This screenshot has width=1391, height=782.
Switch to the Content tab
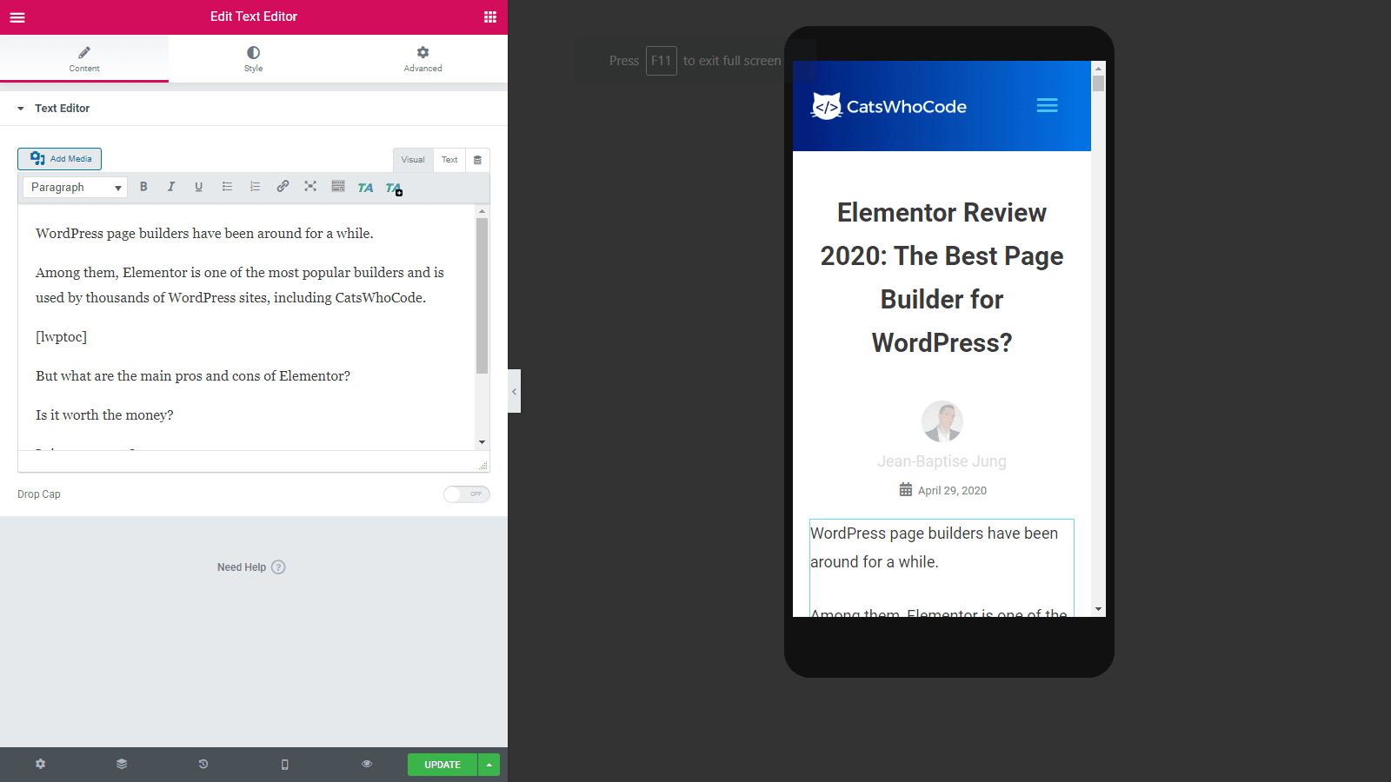point(84,59)
